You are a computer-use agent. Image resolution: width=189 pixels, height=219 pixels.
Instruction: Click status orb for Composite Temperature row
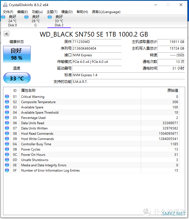click(x=7, y=102)
